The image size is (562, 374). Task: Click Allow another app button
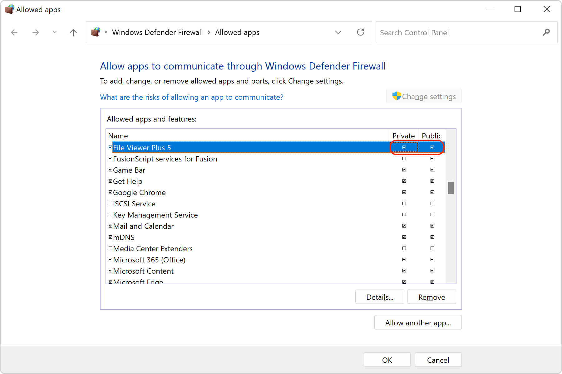[418, 323]
